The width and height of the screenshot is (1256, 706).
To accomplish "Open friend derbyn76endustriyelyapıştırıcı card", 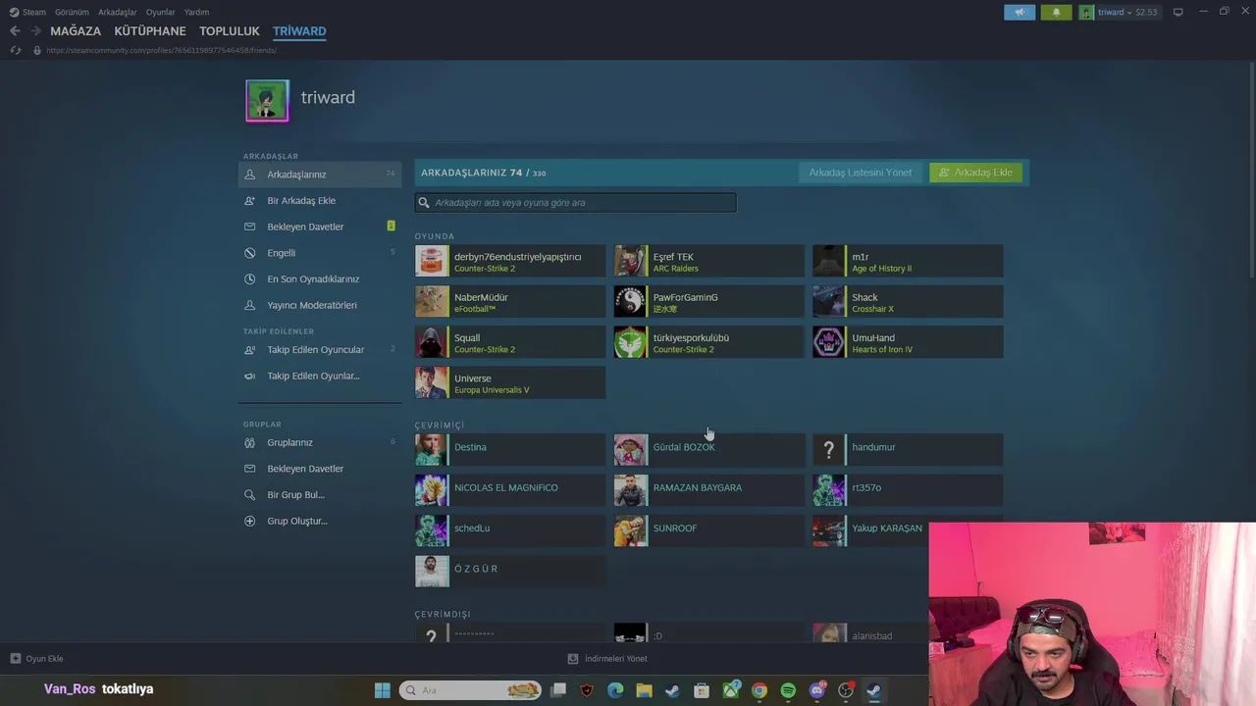I will [x=510, y=262].
